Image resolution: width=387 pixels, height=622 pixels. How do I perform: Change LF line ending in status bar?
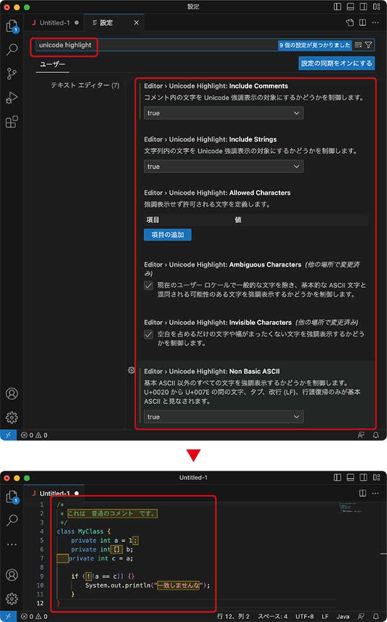325,616
